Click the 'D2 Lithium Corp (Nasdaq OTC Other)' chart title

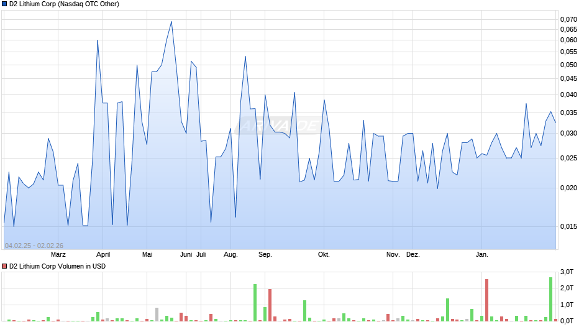pos(64,4)
